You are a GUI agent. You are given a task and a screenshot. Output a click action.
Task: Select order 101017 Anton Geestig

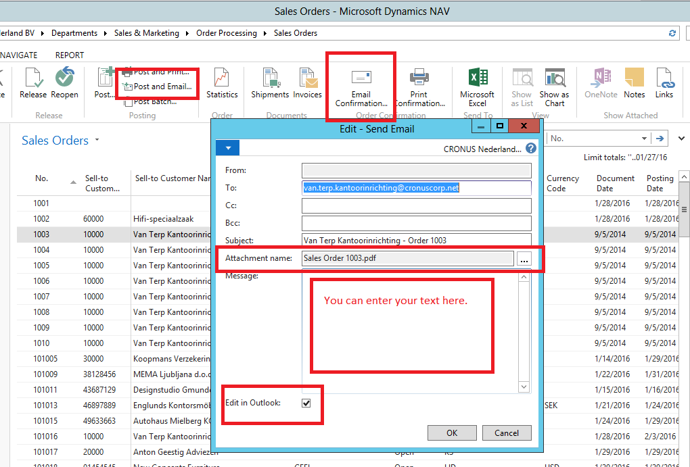114,452
